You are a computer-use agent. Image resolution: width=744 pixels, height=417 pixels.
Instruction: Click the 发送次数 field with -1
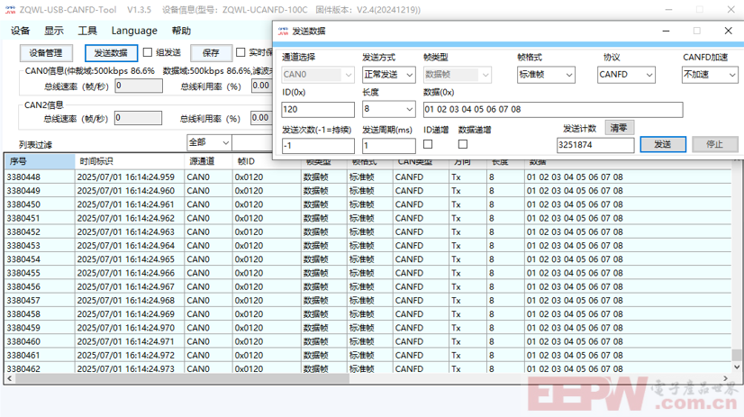pyautogui.click(x=317, y=146)
